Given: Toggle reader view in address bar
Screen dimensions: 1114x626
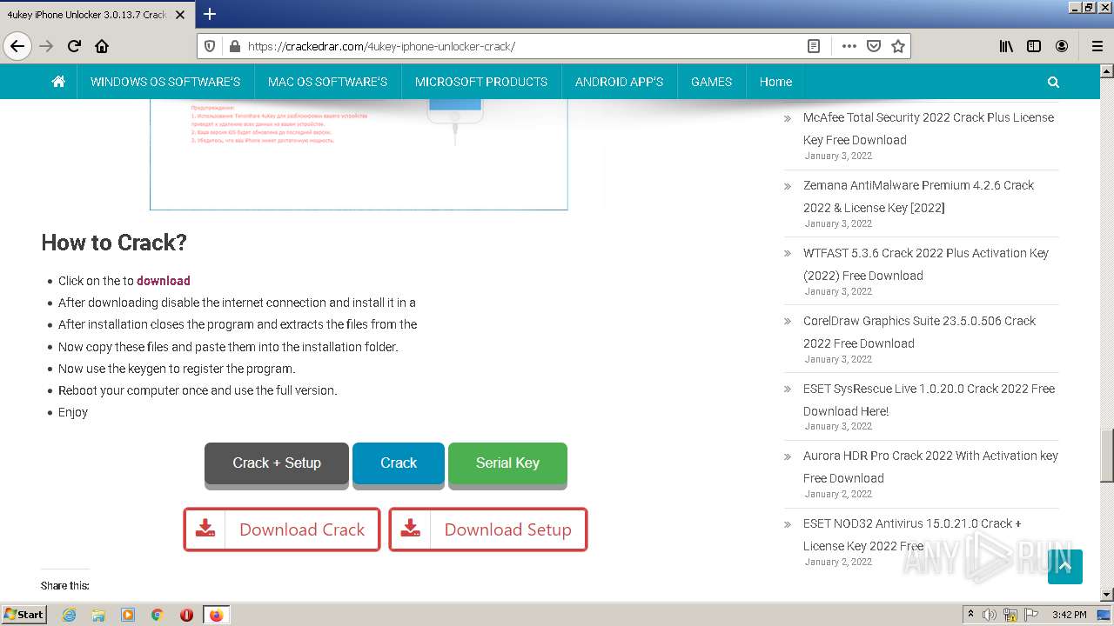Looking at the screenshot, I should click(814, 46).
